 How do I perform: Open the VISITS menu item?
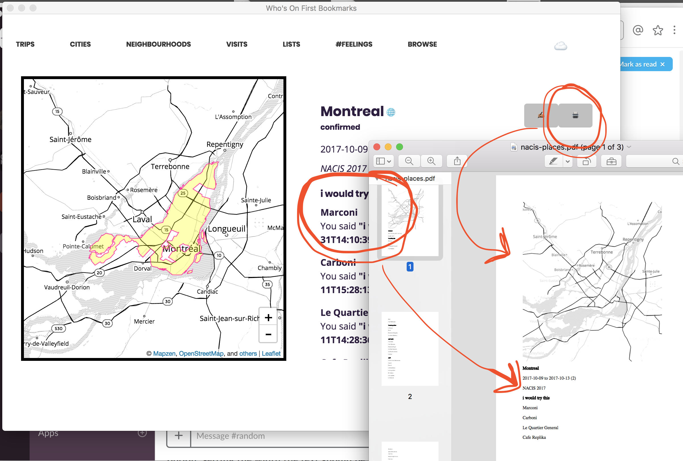pos(236,44)
